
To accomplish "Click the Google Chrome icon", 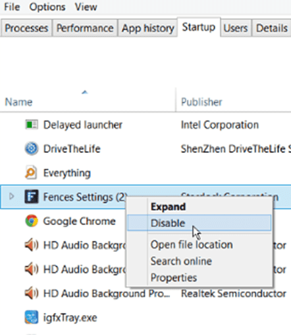I will point(32,221).
